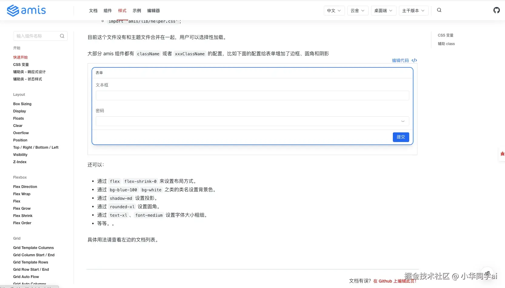Click the shadow-md code snippet

tap(121, 198)
